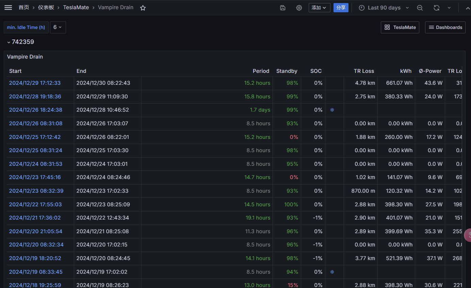Open the 2024/12/22 17:55:03 start link
Image resolution: width=471 pixels, height=288 pixels.
pos(35,204)
